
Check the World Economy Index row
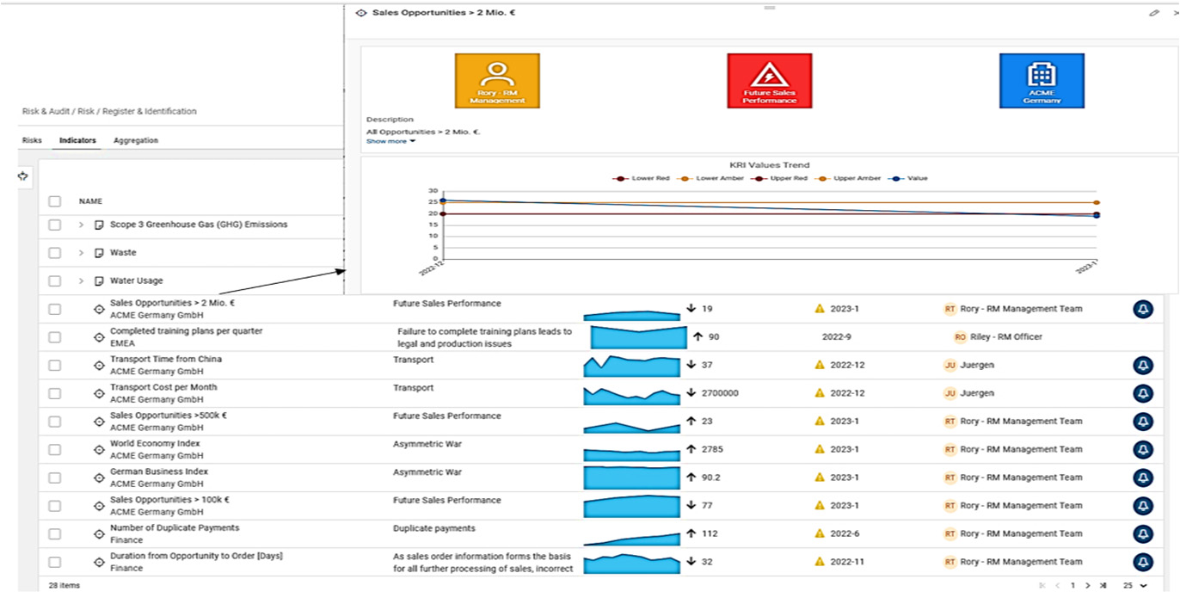55,449
